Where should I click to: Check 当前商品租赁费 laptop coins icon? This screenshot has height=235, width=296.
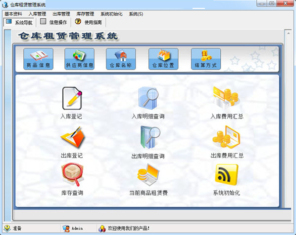(x=148, y=175)
